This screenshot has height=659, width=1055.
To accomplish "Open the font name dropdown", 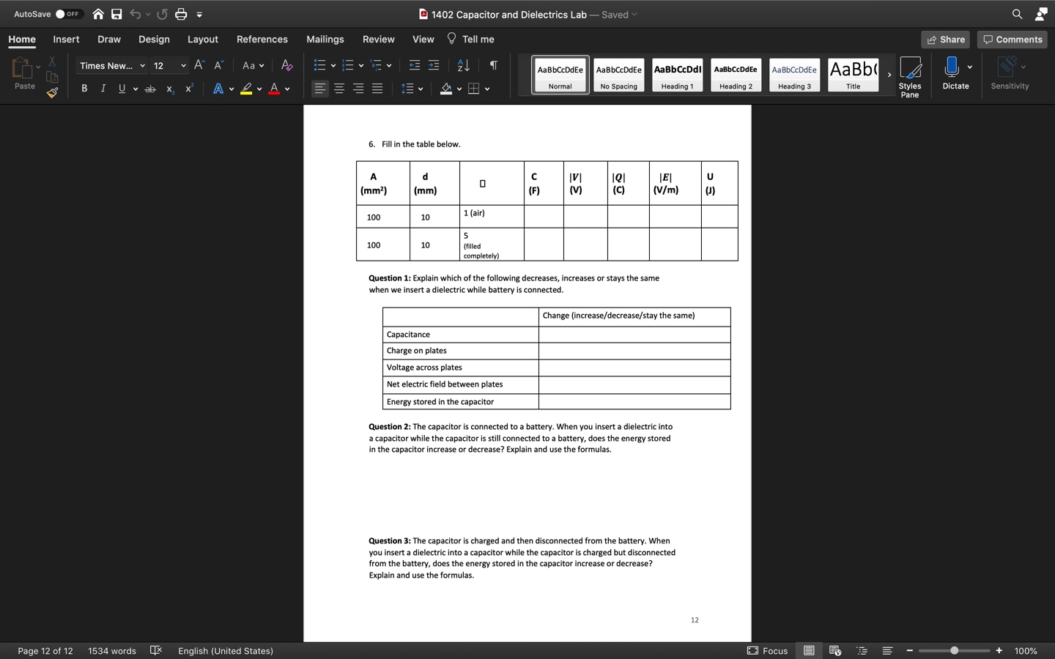I will coord(142,66).
